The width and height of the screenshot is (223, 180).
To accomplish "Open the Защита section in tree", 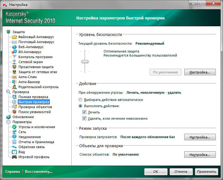I will 19,32.
